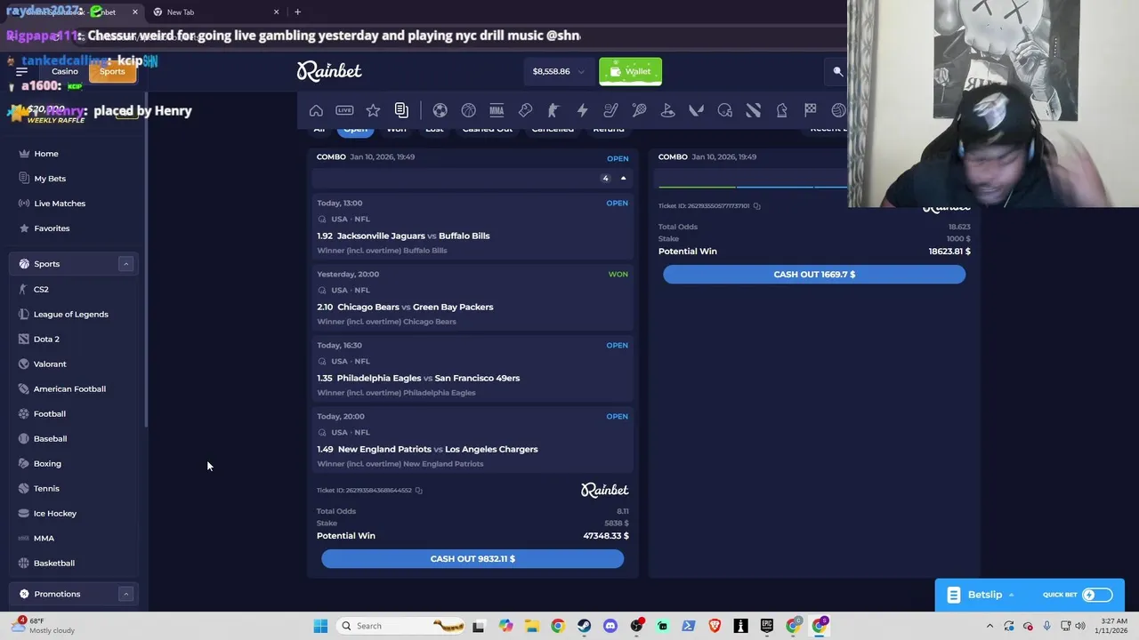This screenshot has height=640, width=1139.
Task: Click the Windows Start button
Action: (320, 626)
